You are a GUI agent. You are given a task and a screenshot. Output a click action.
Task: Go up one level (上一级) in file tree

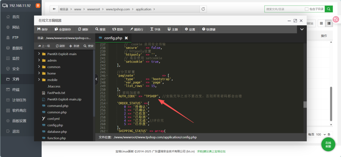[44, 46]
